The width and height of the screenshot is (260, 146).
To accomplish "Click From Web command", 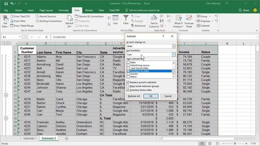I will pyautogui.click(x=18, y=21).
